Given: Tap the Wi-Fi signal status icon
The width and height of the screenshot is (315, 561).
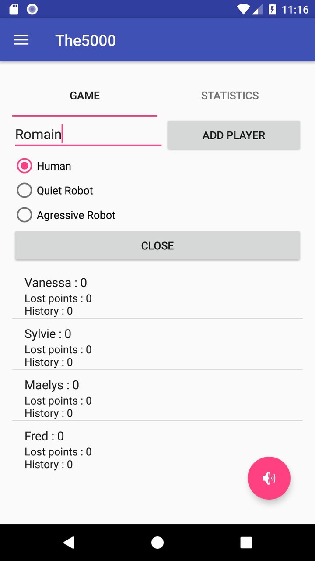Looking at the screenshot, I should (243, 9).
